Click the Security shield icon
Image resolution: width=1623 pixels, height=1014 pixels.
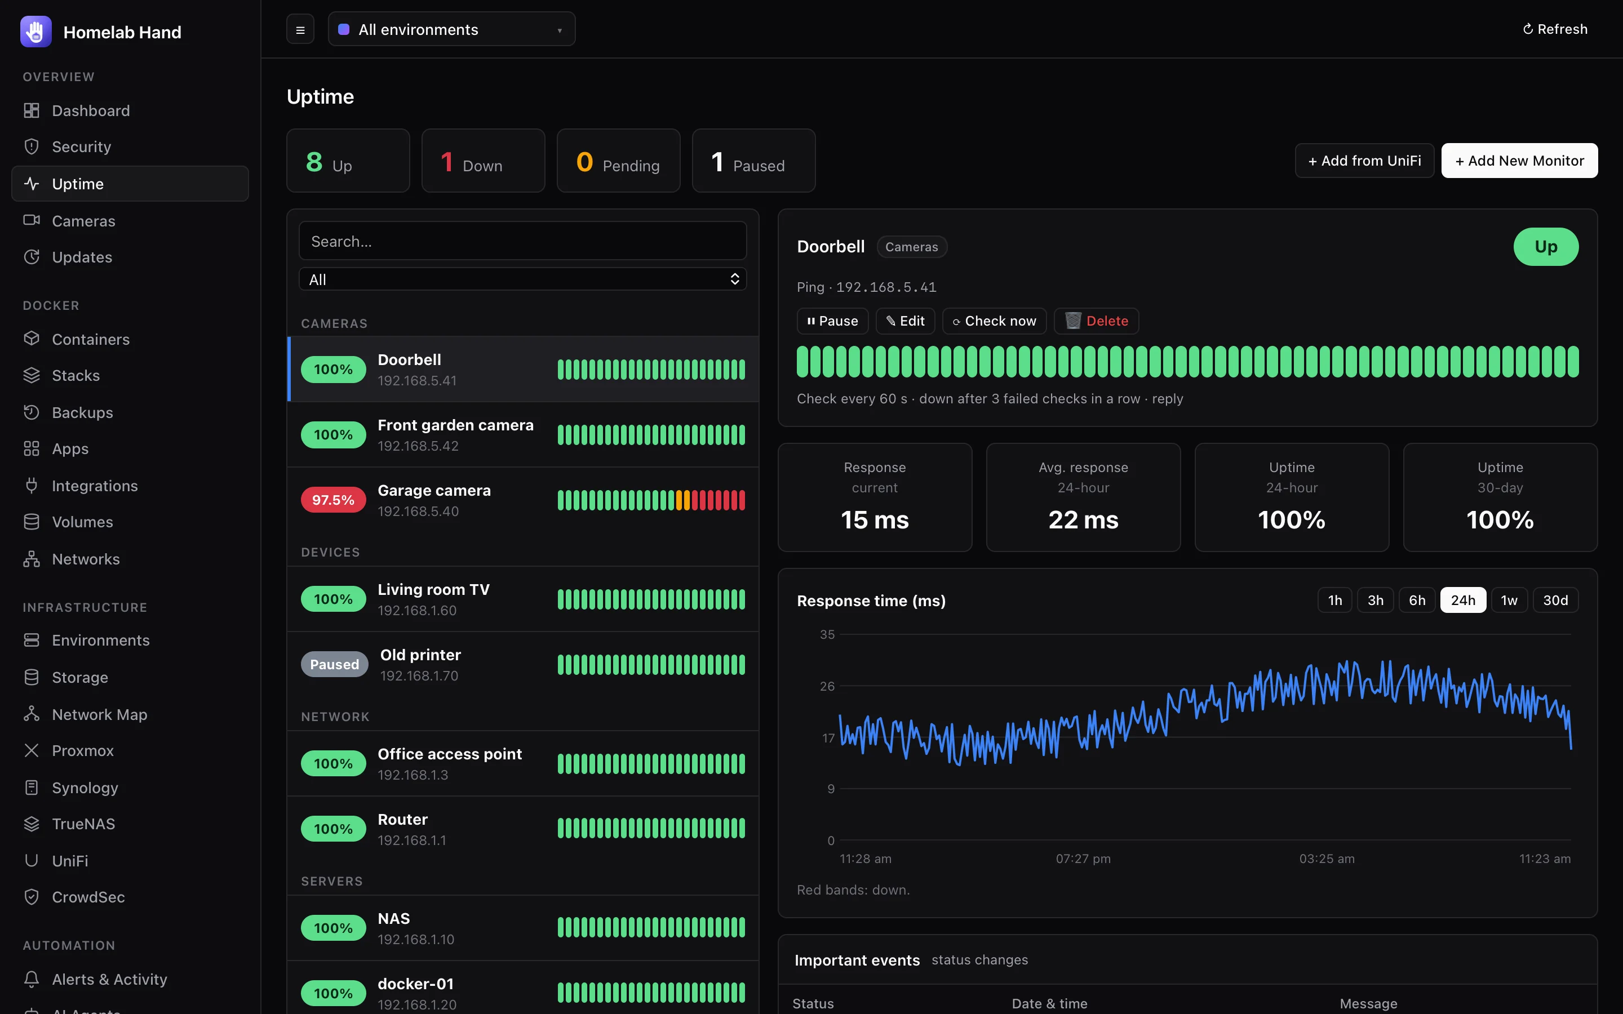tap(32, 146)
